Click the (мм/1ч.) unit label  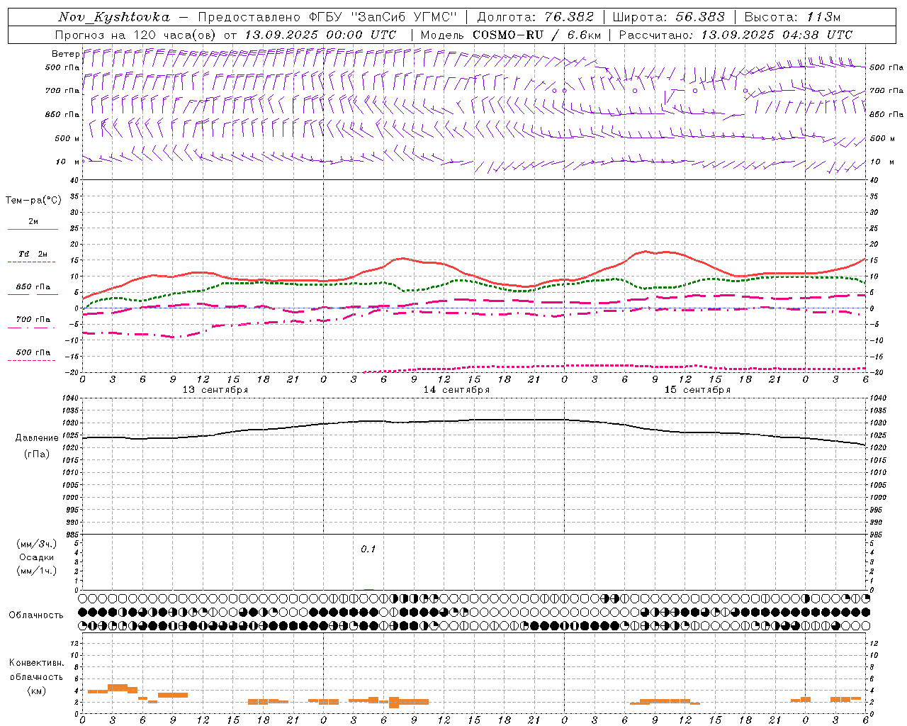tap(37, 571)
